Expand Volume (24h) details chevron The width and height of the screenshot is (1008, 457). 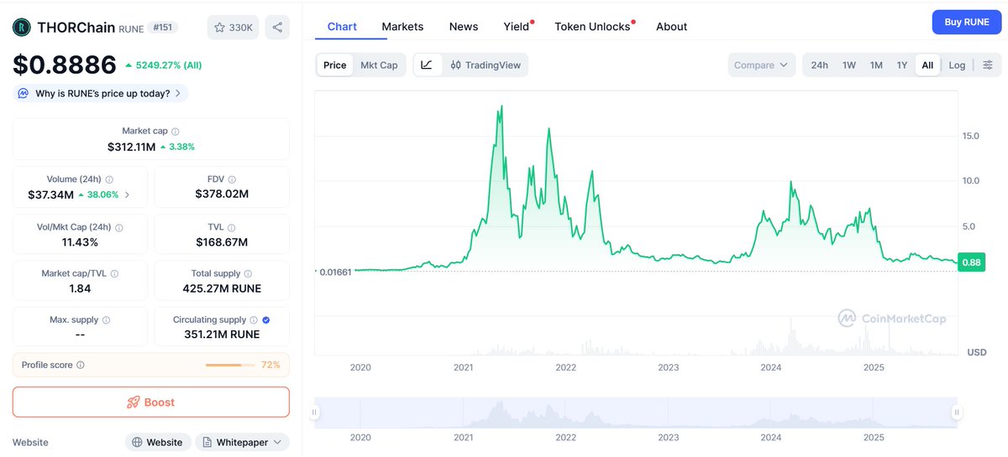click(x=128, y=195)
